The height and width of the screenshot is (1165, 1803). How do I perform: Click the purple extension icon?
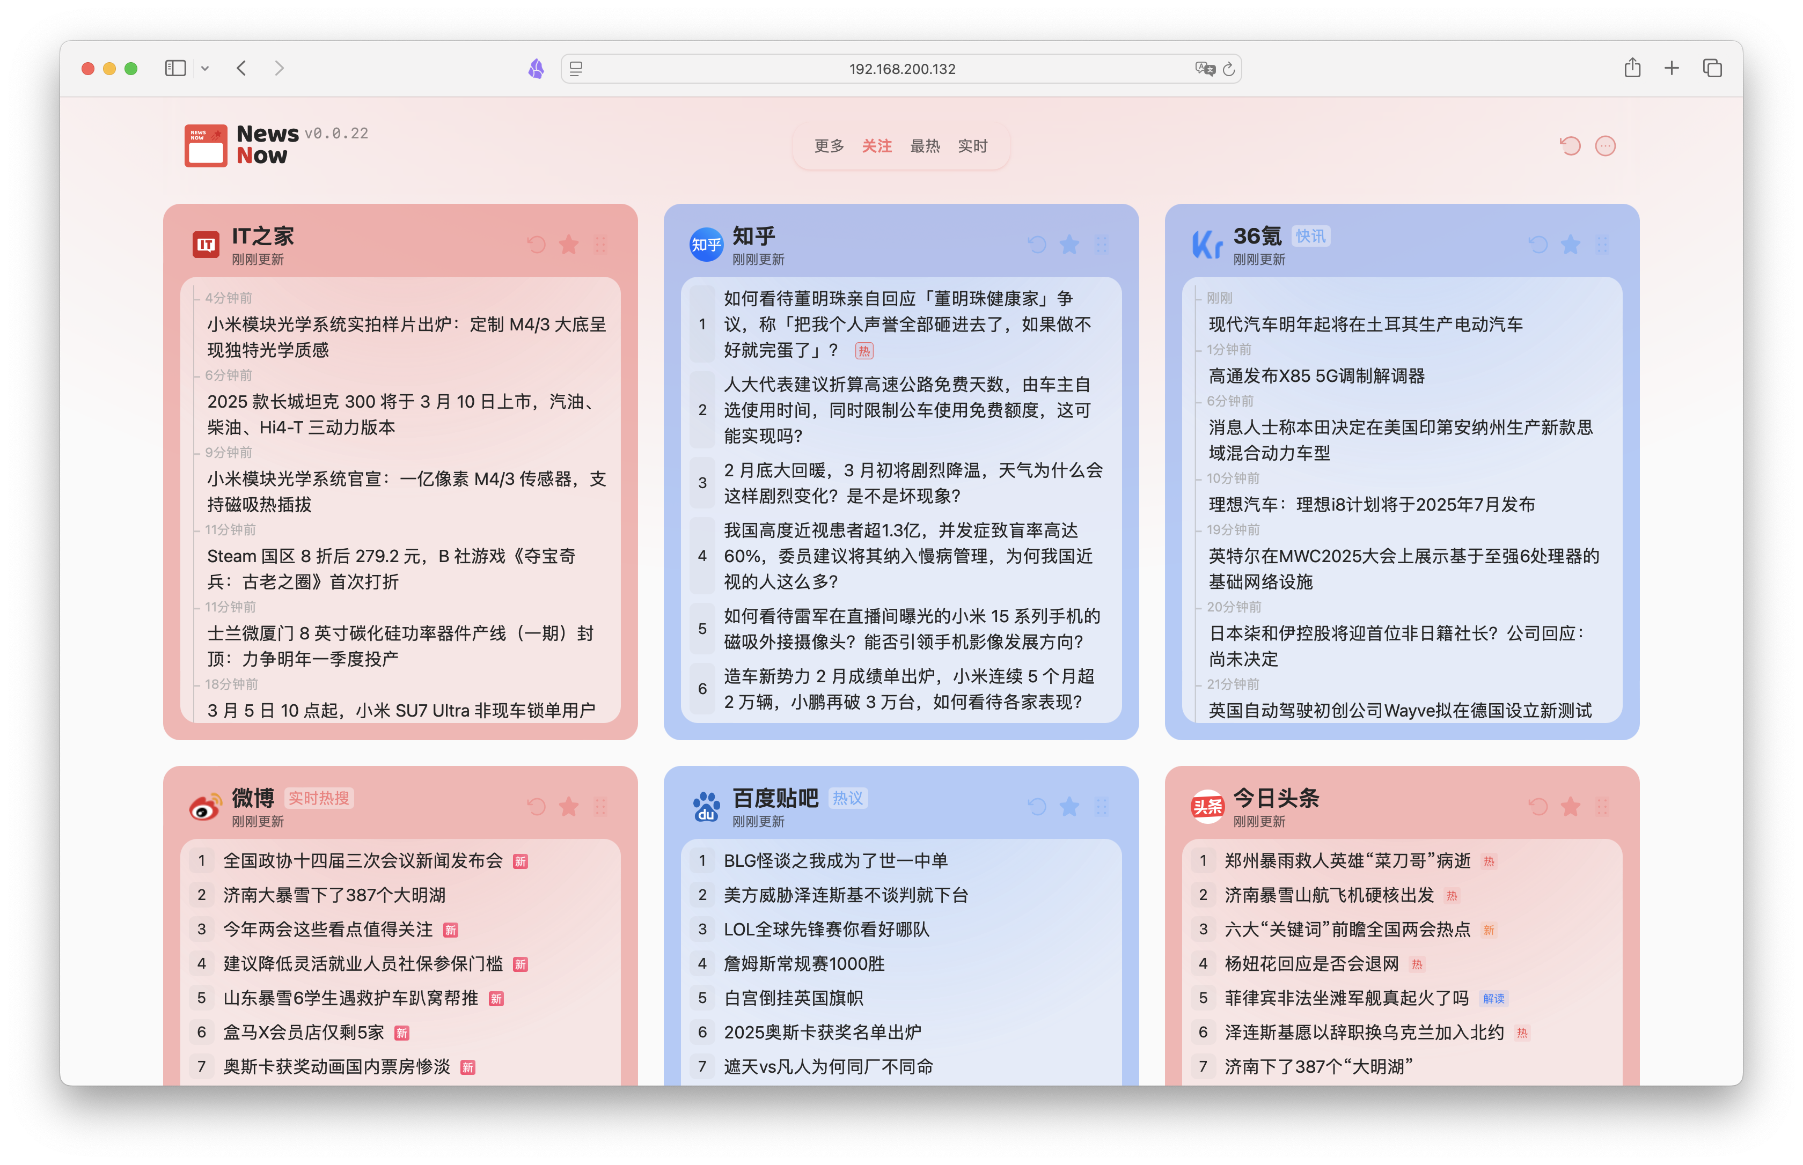click(536, 69)
